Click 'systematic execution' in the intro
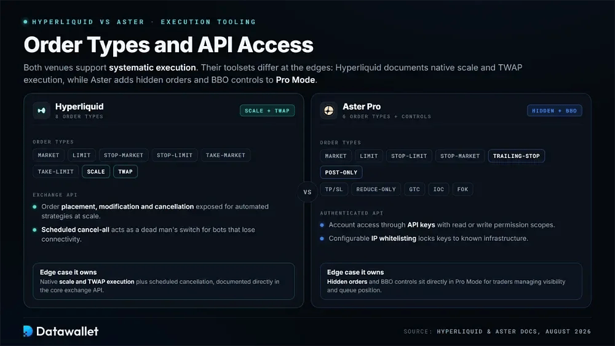Screen dimensions: 615x346 pyautogui.click(x=153, y=68)
